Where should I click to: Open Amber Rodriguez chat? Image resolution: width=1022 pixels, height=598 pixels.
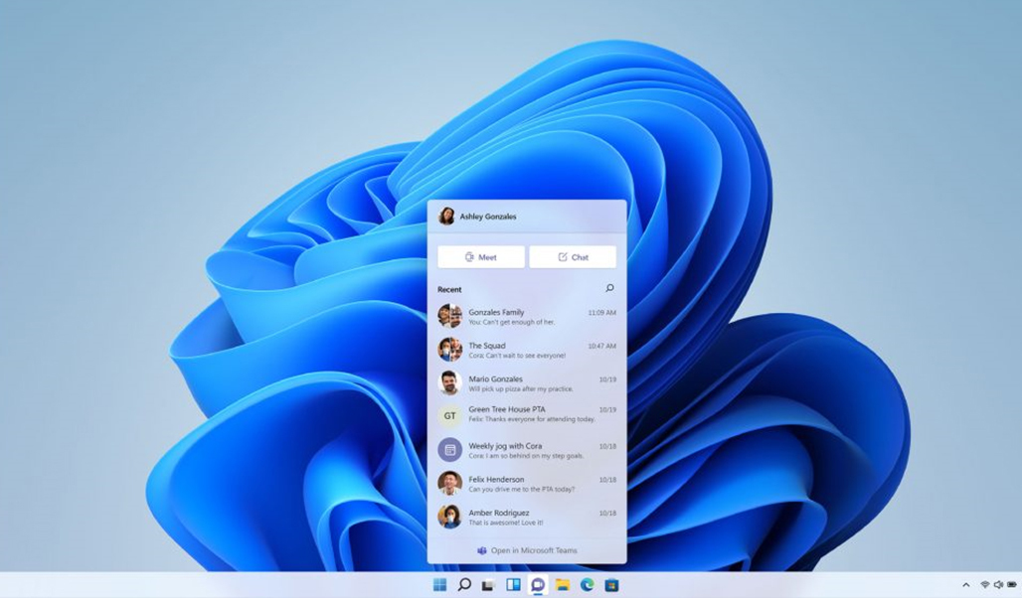(x=527, y=517)
